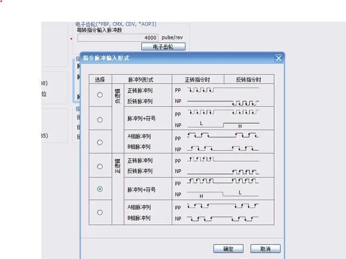The width and height of the screenshot is (346, 259).
Task: Click the 负逻辑 vertical label
Action: click(x=118, y=96)
